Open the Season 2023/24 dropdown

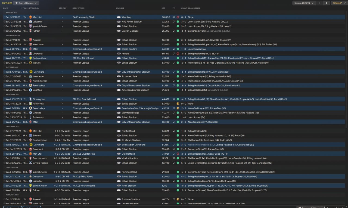304,3
